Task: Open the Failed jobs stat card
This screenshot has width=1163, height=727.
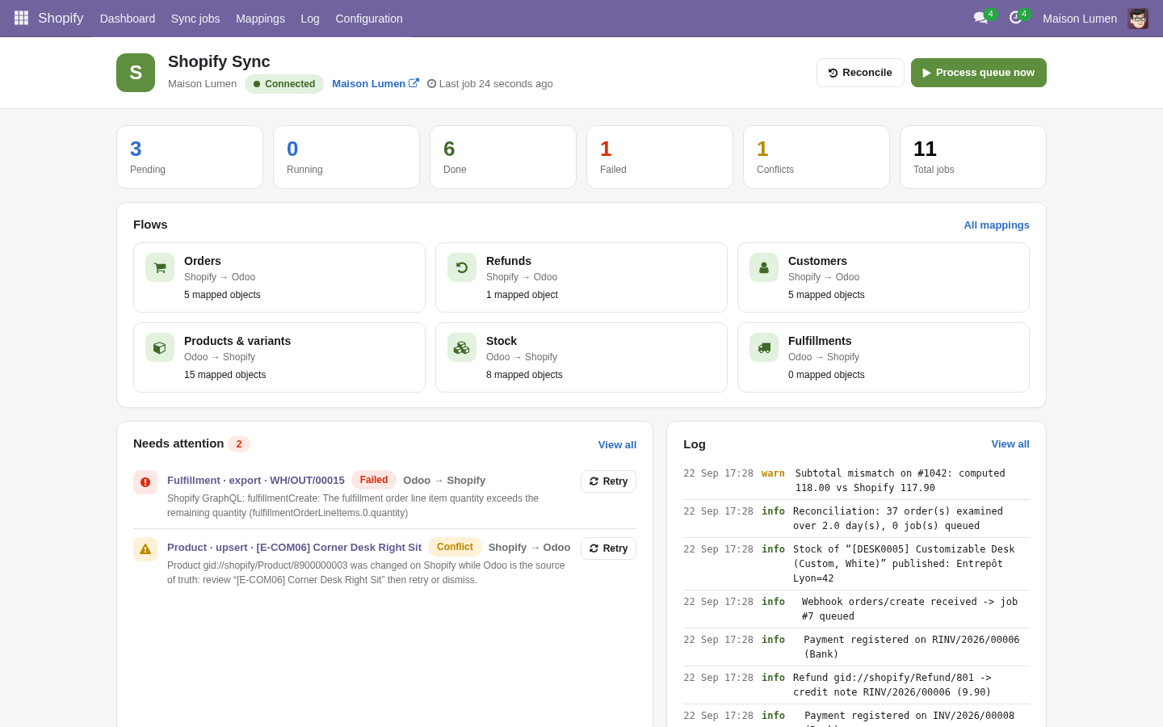Action: pyautogui.click(x=660, y=158)
